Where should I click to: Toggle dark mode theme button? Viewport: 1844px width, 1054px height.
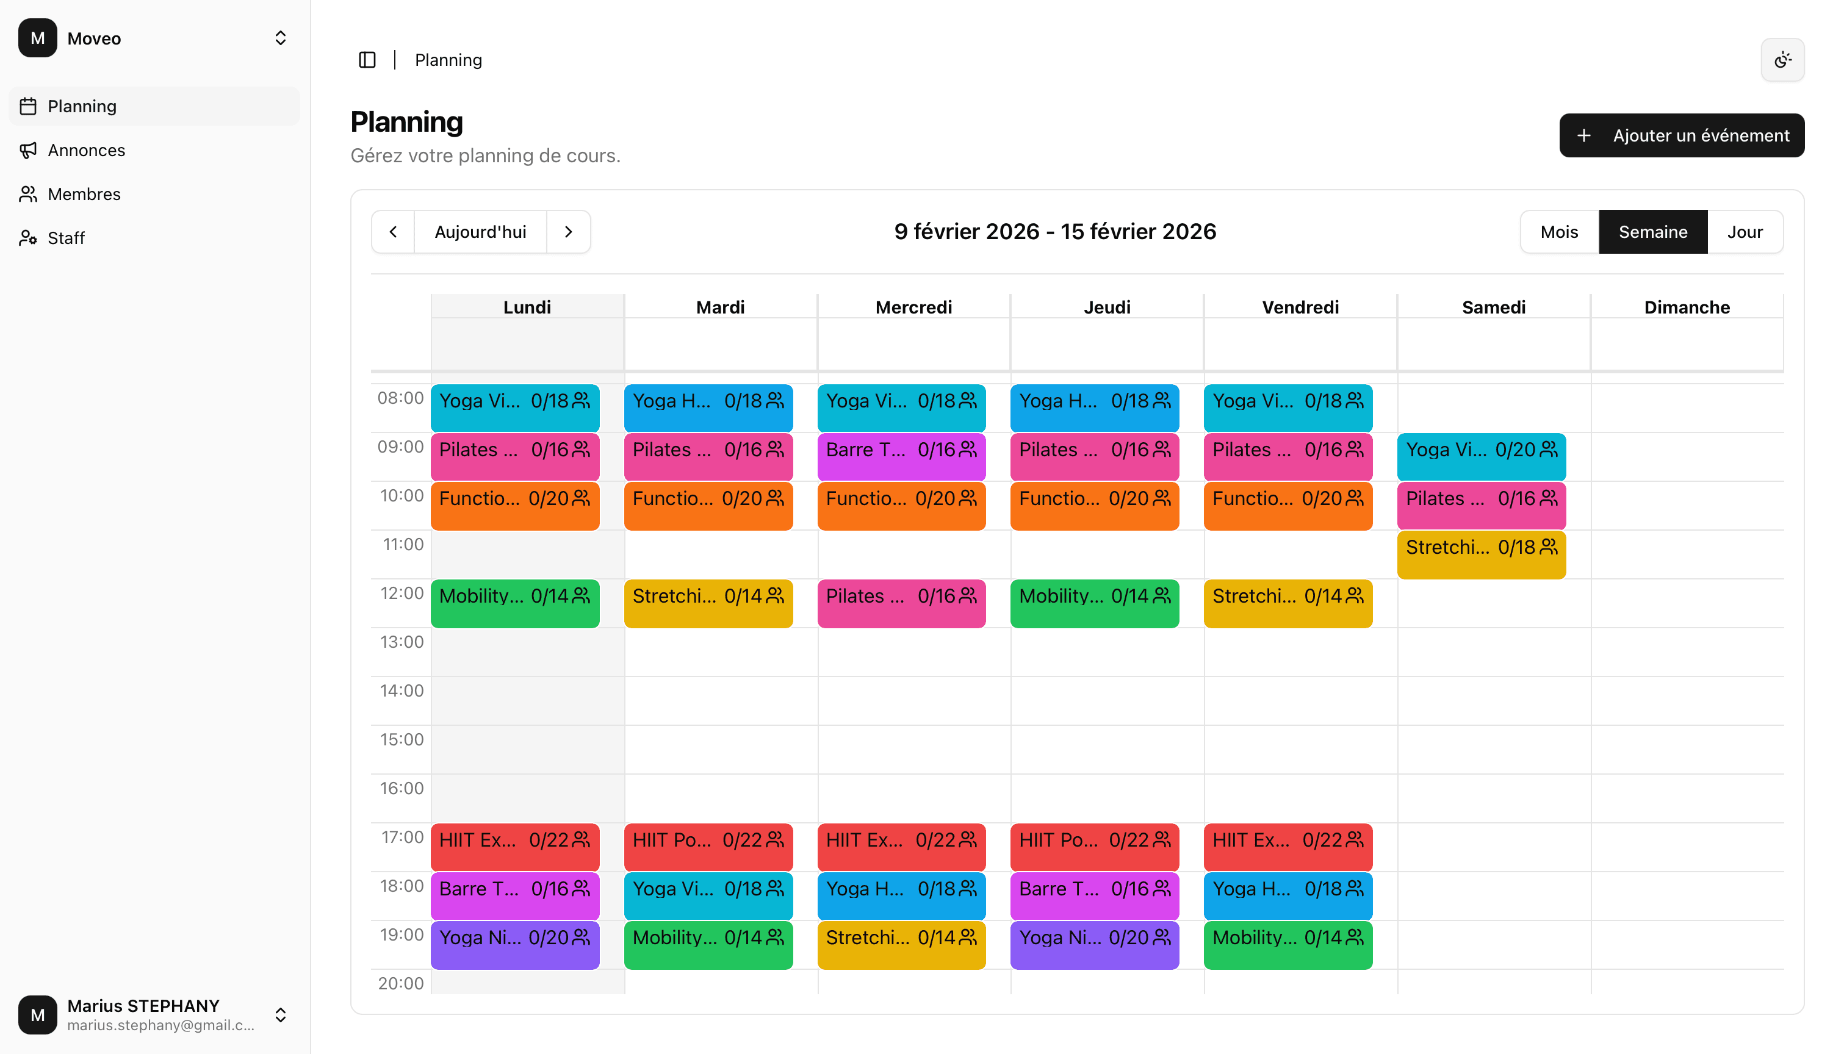(x=1782, y=59)
